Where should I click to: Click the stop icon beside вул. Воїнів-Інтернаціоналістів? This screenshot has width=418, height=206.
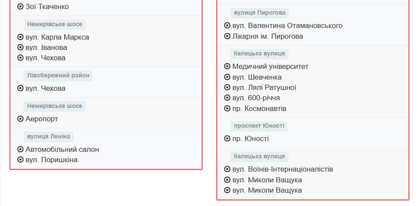tap(227, 169)
